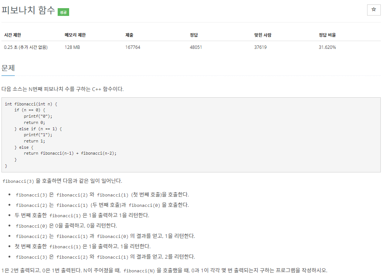Click the return 1; code line

[x=34, y=141]
